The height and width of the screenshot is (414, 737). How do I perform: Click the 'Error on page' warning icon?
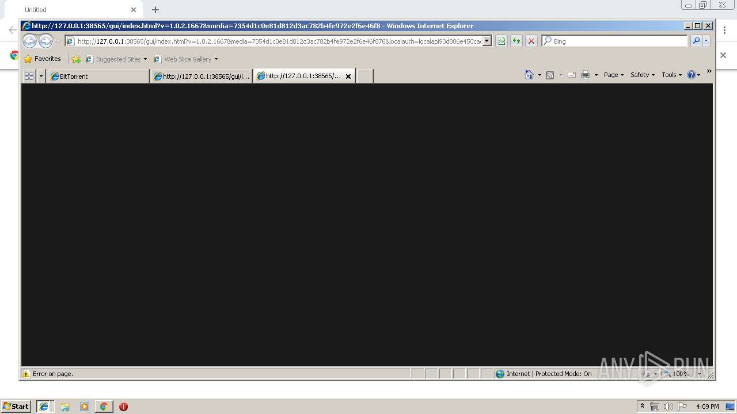click(26, 374)
